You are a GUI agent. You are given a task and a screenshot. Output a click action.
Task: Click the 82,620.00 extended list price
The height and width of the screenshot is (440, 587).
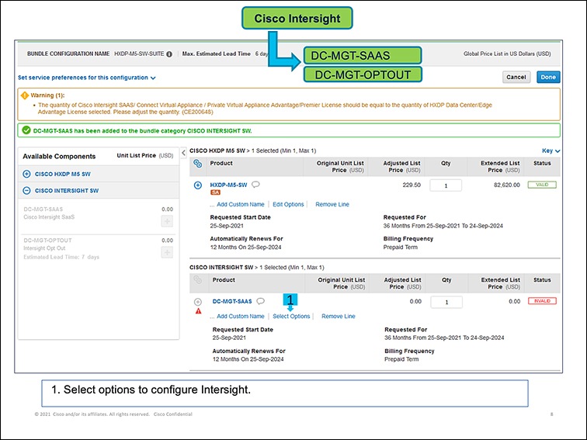[x=506, y=185]
